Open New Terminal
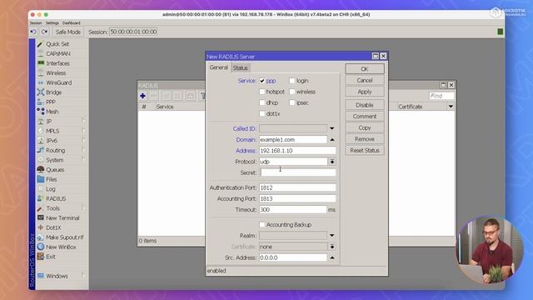 coord(62,218)
